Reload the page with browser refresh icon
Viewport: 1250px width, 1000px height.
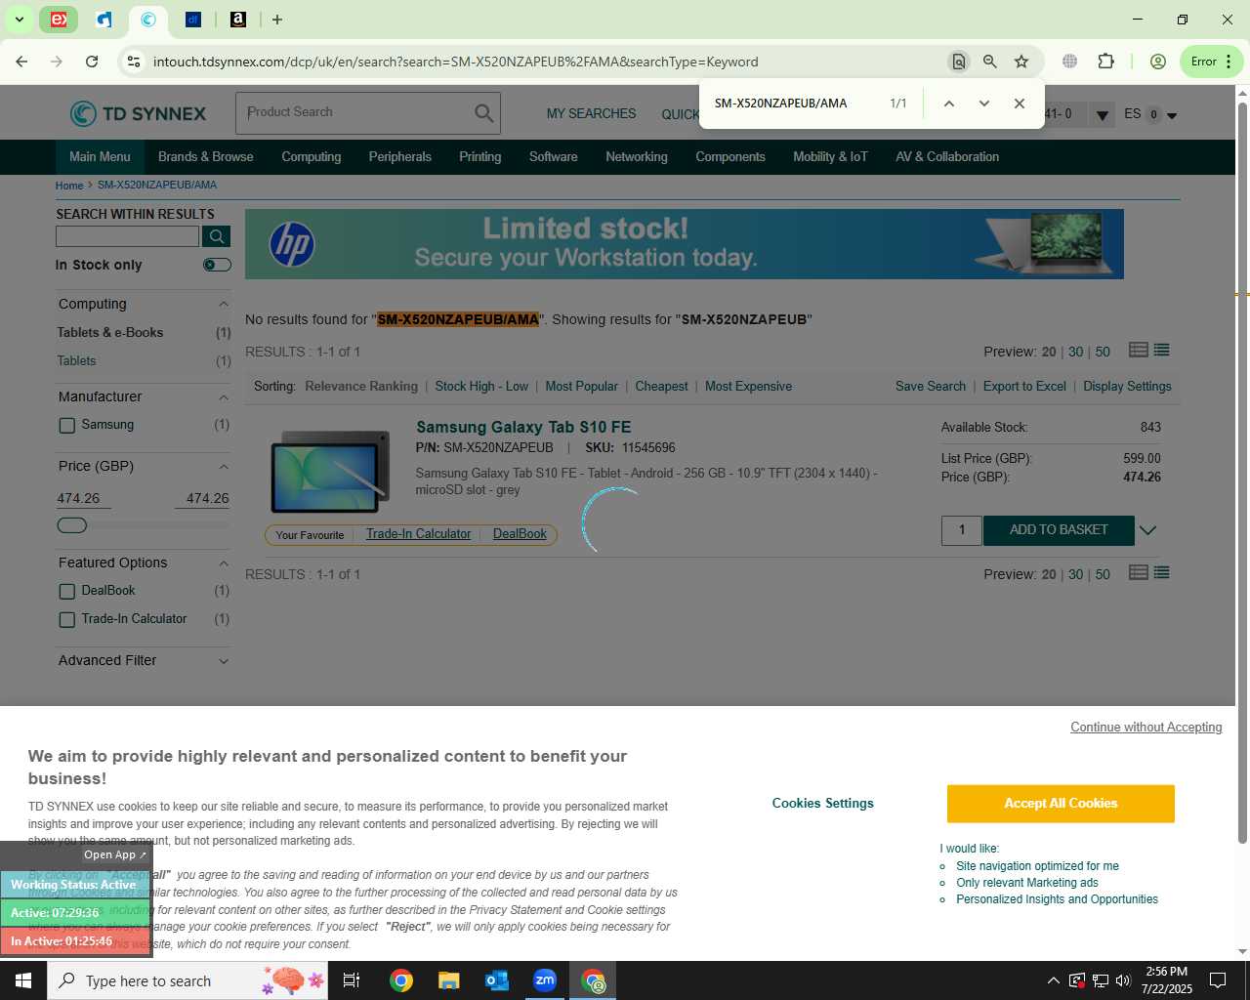click(x=92, y=62)
